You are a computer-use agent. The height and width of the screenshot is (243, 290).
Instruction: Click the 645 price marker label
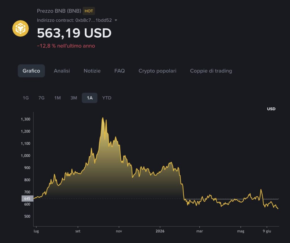(27, 199)
